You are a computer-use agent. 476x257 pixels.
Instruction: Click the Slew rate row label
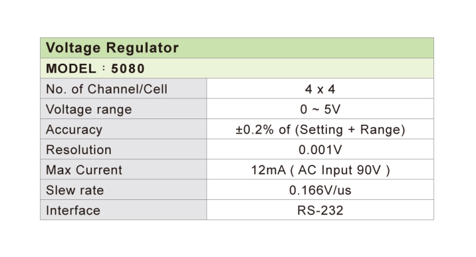[75, 190]
